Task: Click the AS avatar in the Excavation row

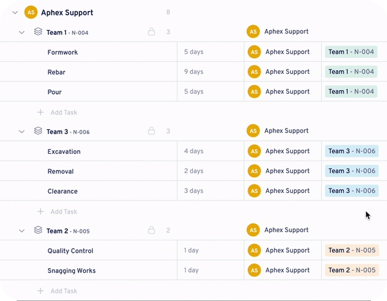Action: click(x=254, y=151)
